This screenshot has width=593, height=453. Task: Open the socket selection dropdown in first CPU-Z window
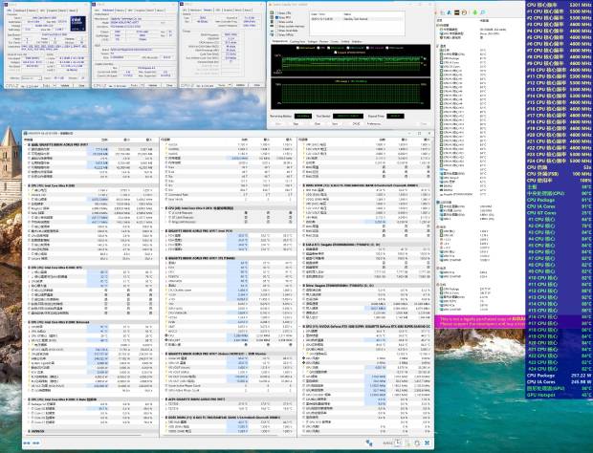point(32,78)
